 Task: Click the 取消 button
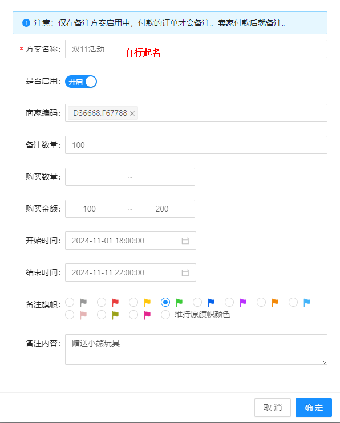click(273, 408)
